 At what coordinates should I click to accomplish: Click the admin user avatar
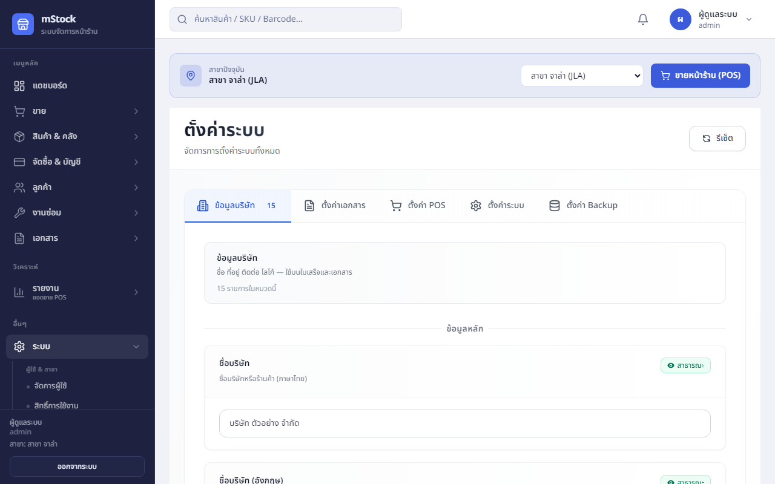[681, 19]
